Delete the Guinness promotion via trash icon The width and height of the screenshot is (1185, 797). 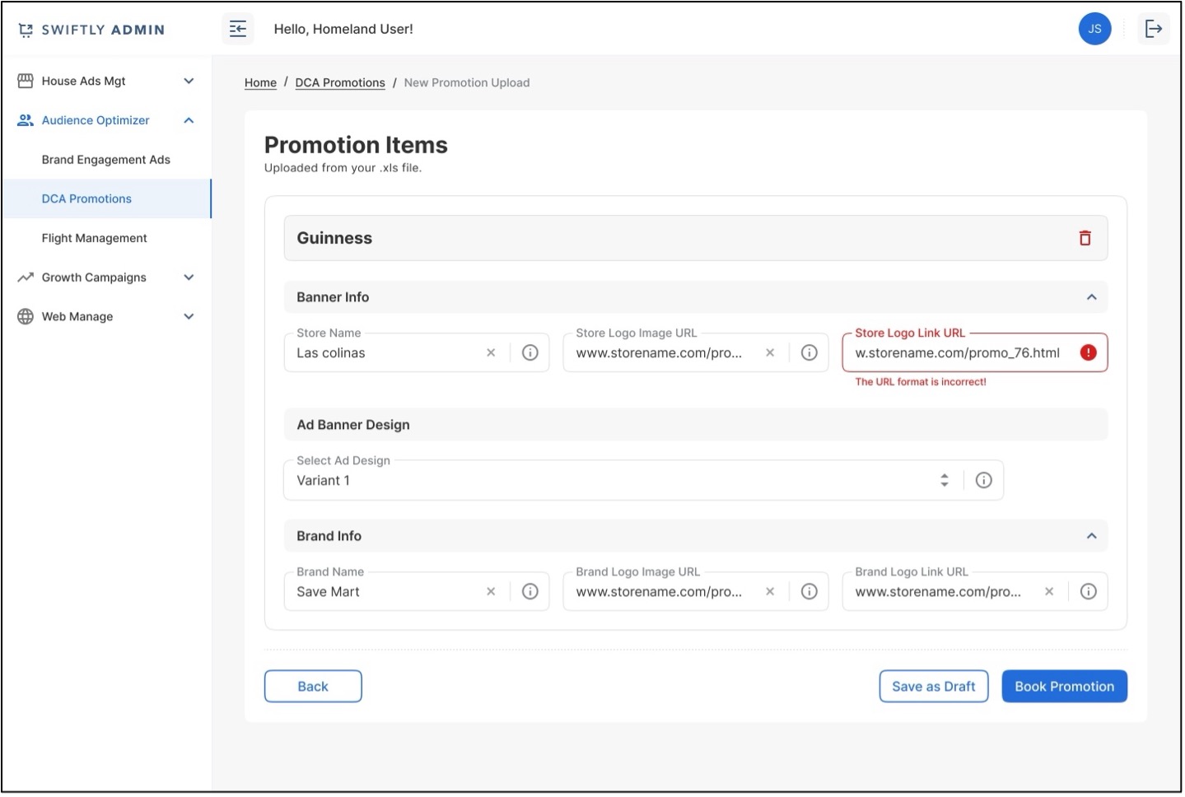coord(1085,238)
